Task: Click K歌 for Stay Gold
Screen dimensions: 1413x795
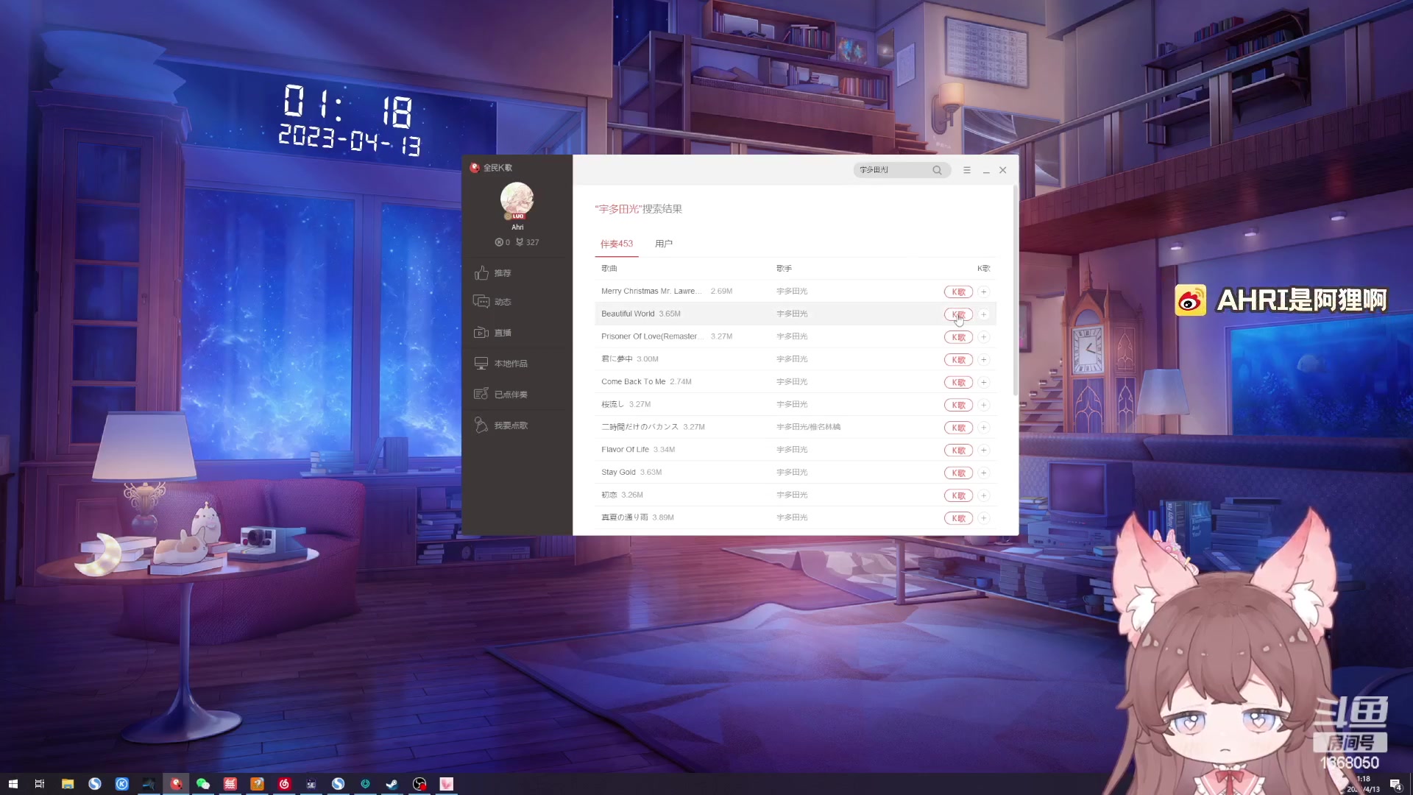Action: tap(958, 473)
